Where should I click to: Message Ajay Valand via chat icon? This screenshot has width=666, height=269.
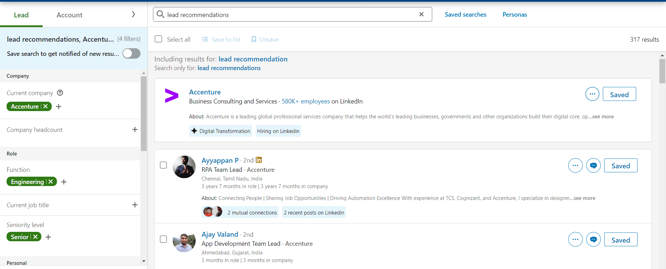click(x=594, y=239)
